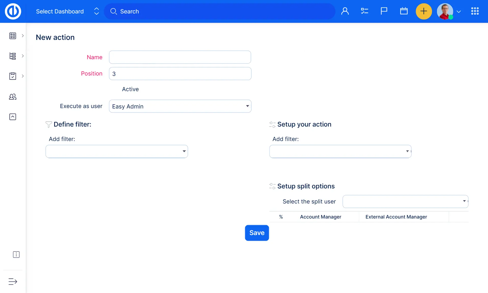Open the sidebar clipboard tasks icon
This screenshot has height=293, width=488.
13,76
